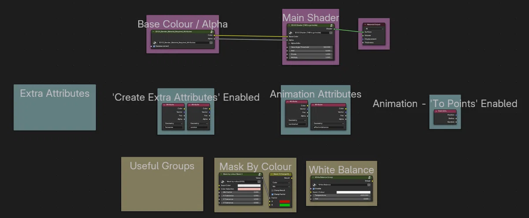This screenshot has height=218, width=529.
Task: Click the Input / Colour white swatch on White Balance
Action: tap(354, 192)
